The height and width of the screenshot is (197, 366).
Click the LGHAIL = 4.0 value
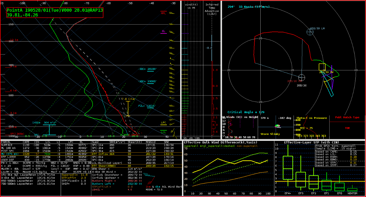[x=112, y=189]
